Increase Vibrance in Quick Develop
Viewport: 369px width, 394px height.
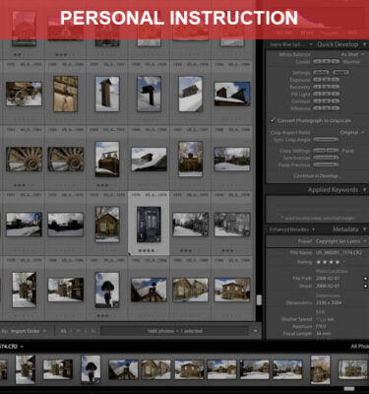pos(335,108)
